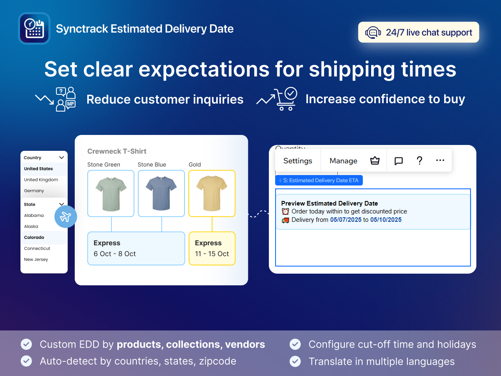Click the blue airplane shipping icon
This screenshot has height=376, width=501.
(x=66, y=216)
